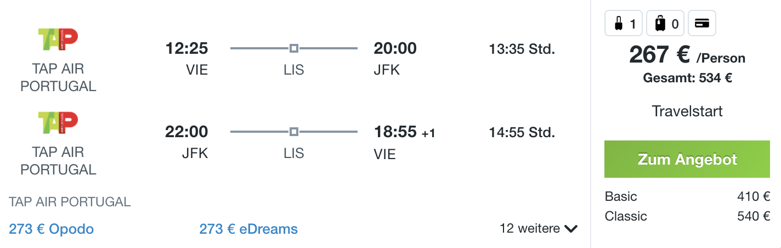Open the 273 € eDreams offer

click(x=248, y=229)
